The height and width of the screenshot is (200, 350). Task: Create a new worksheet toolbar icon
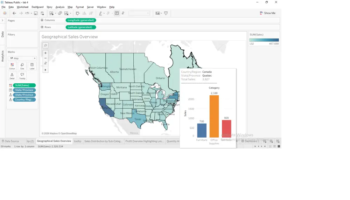point(51,13)
